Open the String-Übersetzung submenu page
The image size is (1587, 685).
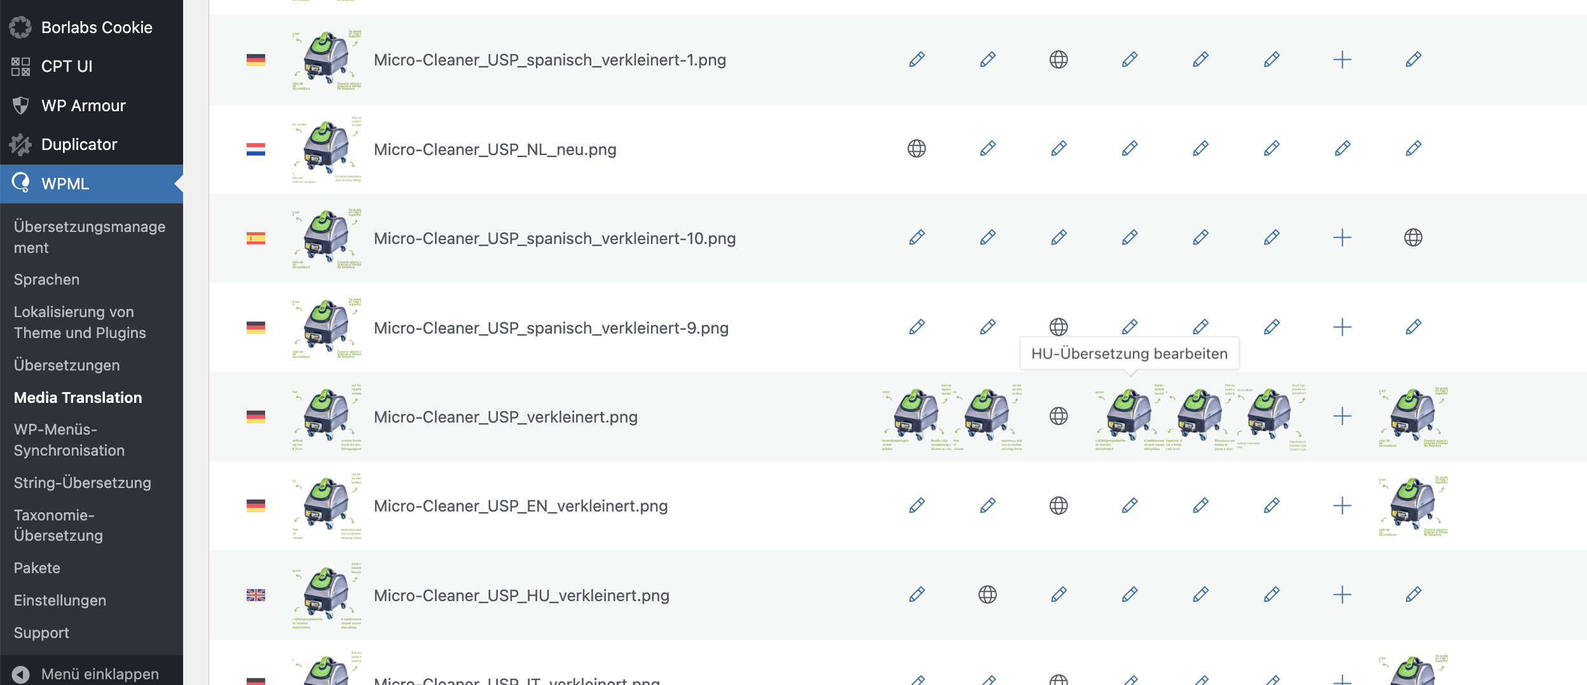[x=83, y=483]
